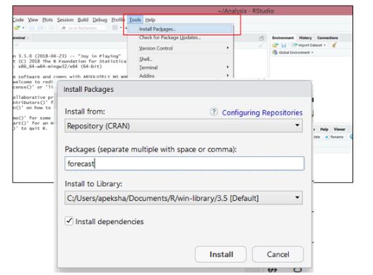Screen dimensions: 373x275
Task: Expand the Version Control submenu
Action: pyautogui.click(x=180, y=48)
